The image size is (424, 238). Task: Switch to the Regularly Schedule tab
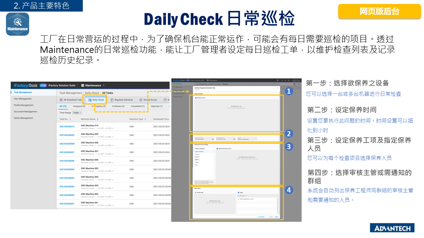pos(122,100)
